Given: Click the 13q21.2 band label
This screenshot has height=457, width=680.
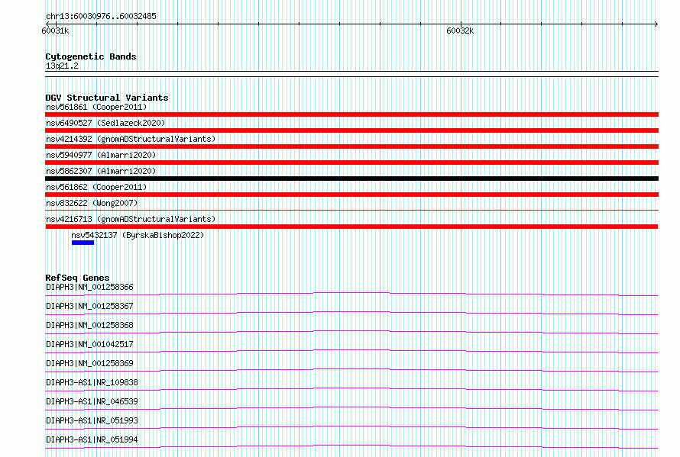Looking at the screenshot, I should click(x=62, y=66).
